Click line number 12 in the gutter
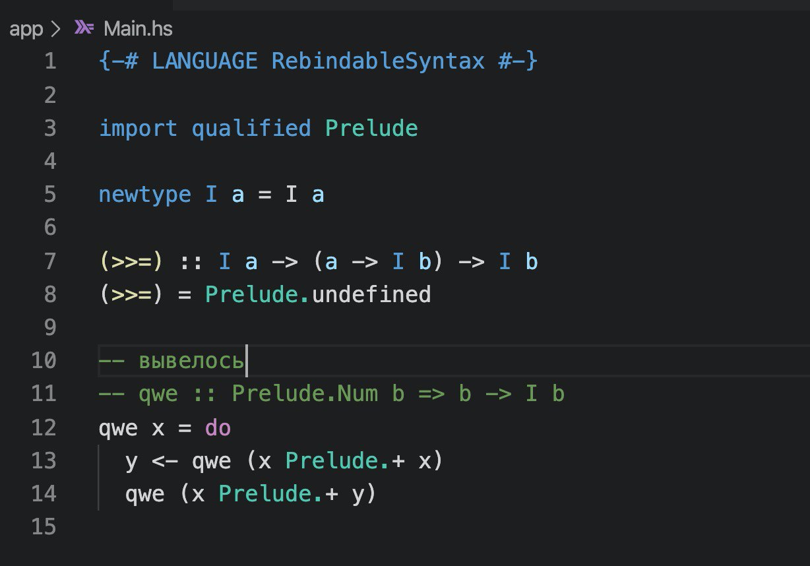The height and width of the screenshot is (566, 810). point(44,427)
